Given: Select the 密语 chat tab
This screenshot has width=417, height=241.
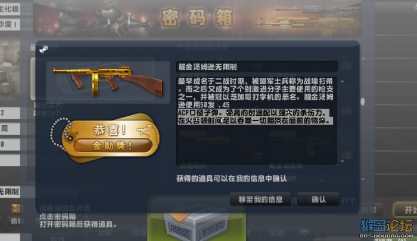Looking at the screenshot, I should coord(277,233).
